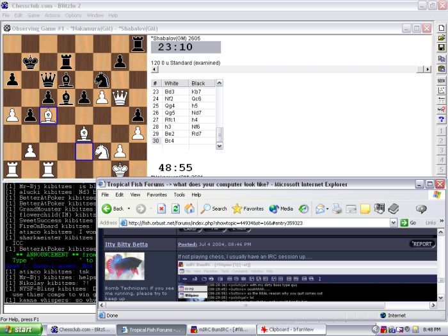448x336 pixels.
Task: Click the REPORT button on forum post
Action: coord(422,244)
